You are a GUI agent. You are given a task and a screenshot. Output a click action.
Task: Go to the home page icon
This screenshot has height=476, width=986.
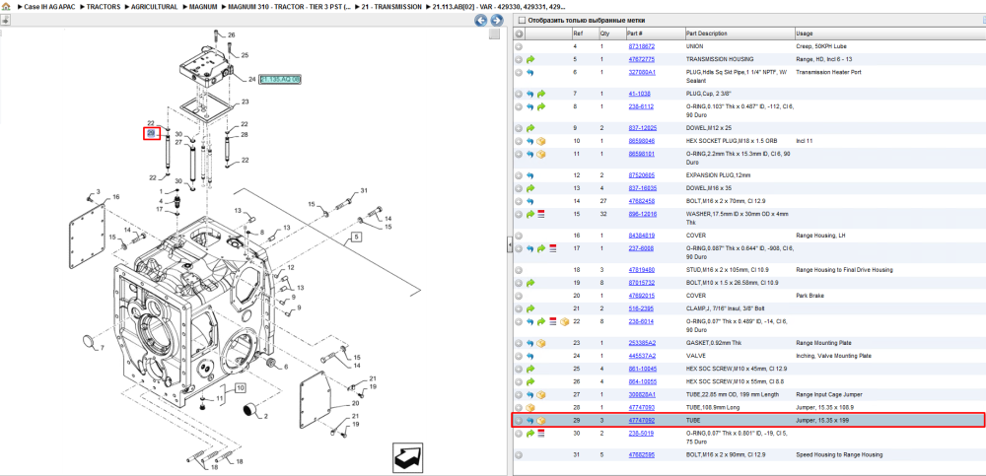6,6
